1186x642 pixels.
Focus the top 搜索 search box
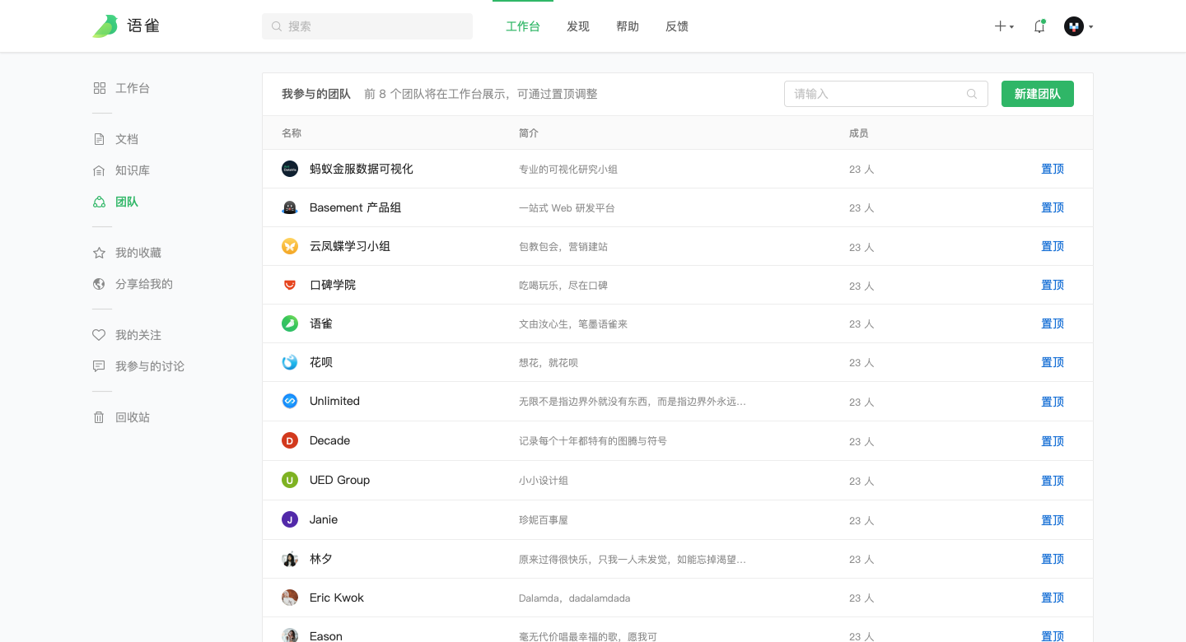[x=367, y=26]
